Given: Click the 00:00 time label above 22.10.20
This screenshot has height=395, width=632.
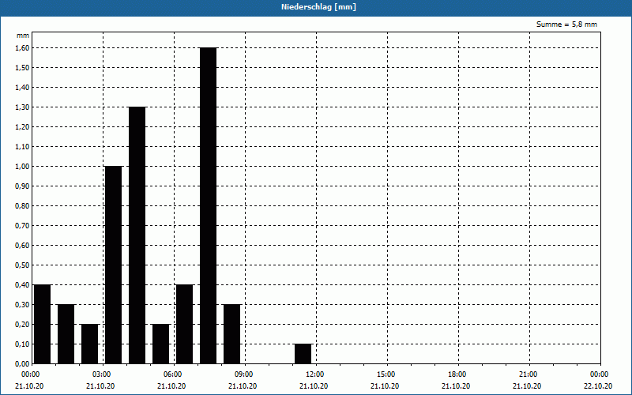Looking at the screenshot, I should [x=600, y=374].
